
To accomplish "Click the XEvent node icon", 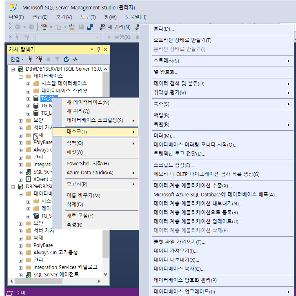I will pos(28,179).
